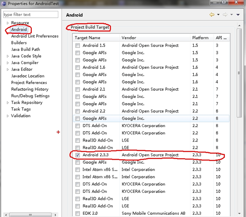246x217 pixels.
Task: Sort by the Vendor column header
Action: pyautogui.click(x=155, y=38)
